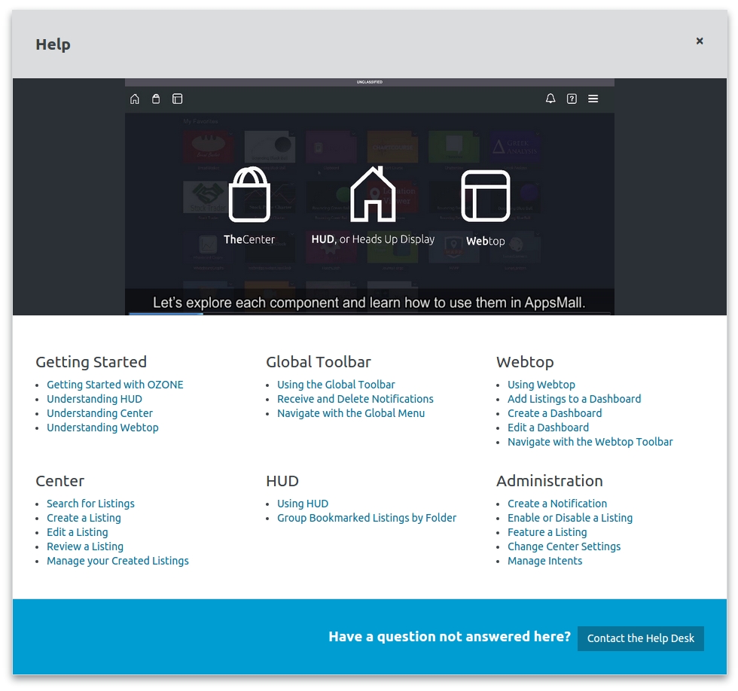Open Navigate with the Webtop Toolbar
738x691 pixels.
click(590, 442)
